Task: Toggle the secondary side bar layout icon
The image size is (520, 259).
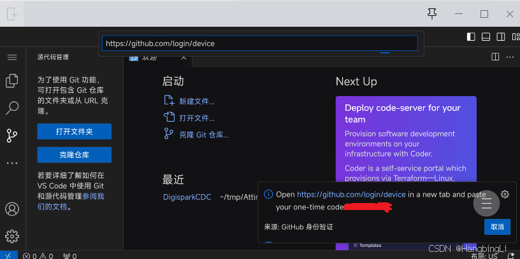Action: pos(501,37)
